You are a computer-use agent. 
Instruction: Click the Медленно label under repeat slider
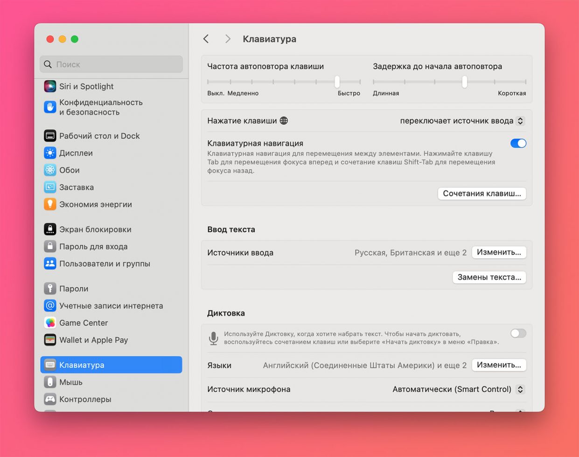click(243, 93)
